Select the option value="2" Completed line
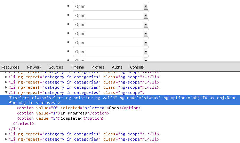Image resolution: width=240 pixels, height=143 pixels. pos(61,118)
